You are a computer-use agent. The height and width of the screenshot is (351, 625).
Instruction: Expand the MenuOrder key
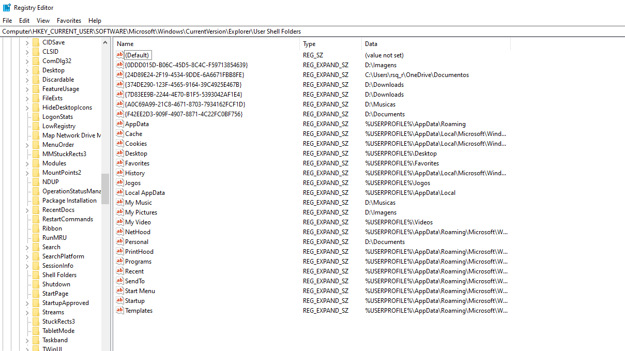coord(27,145)
